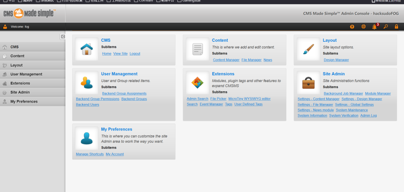The image size is (404, 192).
Task: Open Settings - Global Settings link
Action: pyautogui.click(x=354, y=105)
